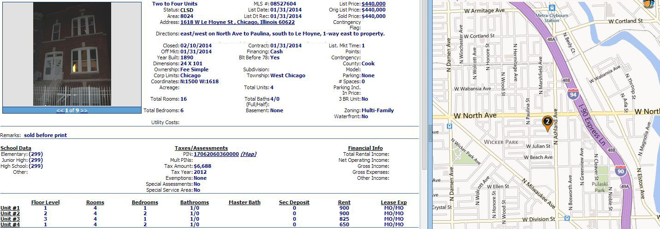Click the Metra-Clybourn Station transit icon
660x229 pixels.
(552, 7)
